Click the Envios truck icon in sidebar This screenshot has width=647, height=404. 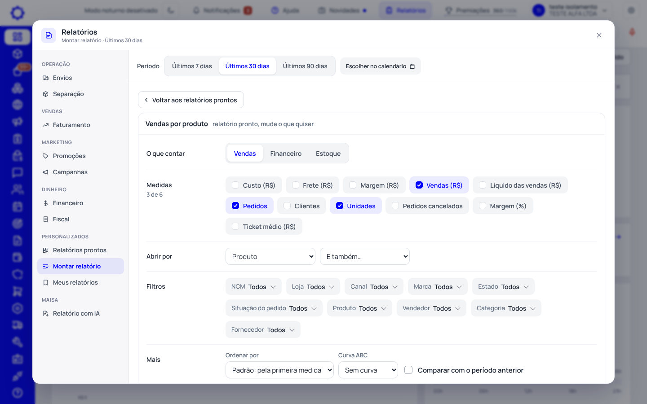pyautogui.click(x=45, y=78)
